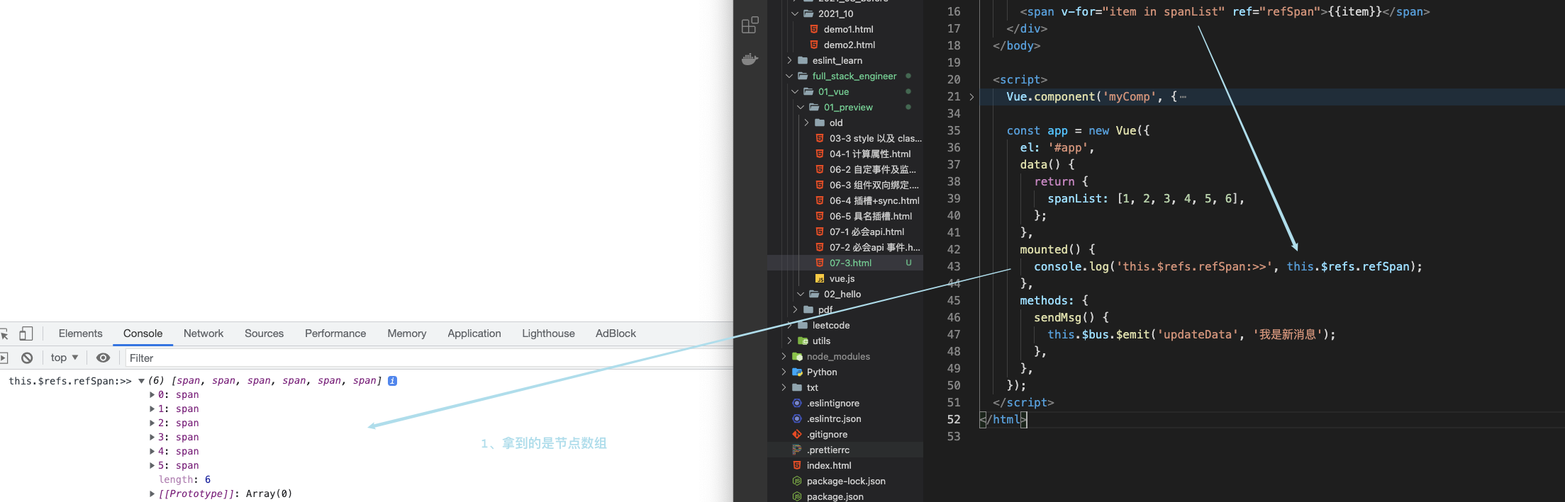1565x502 pixels.
Task: Collapse the 01_preview folder chevron
Action: (801, 107)
